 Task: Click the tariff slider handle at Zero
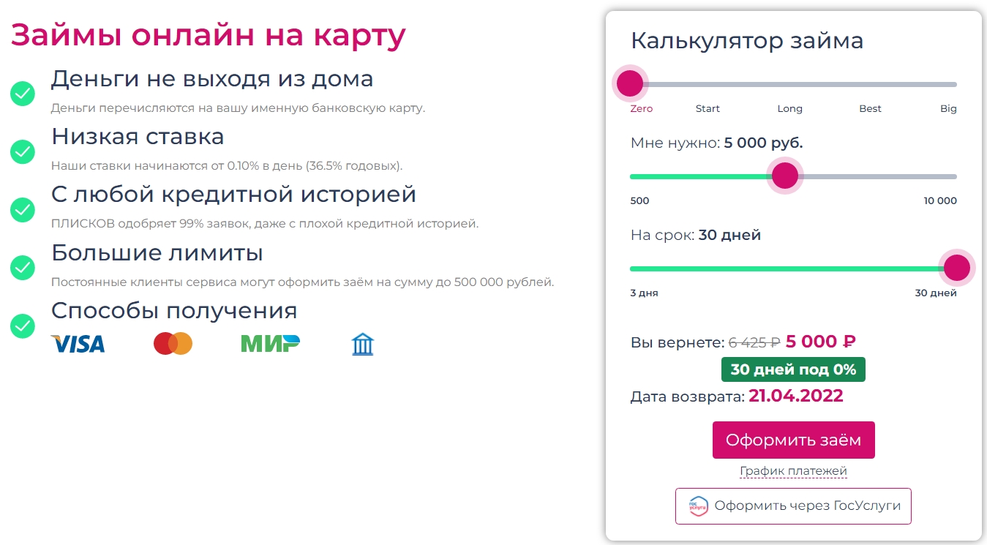click(630, 84)
